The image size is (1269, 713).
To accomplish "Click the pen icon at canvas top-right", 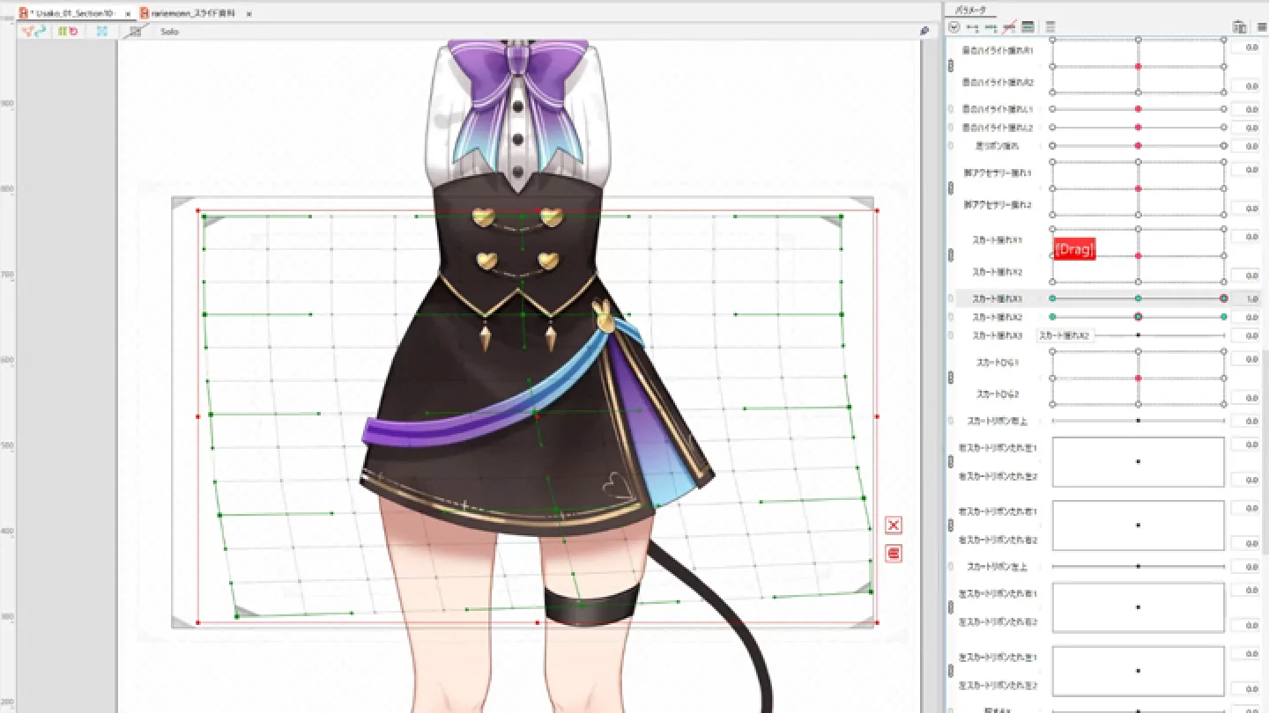I will pyautogui.click(x=924, y=31).
